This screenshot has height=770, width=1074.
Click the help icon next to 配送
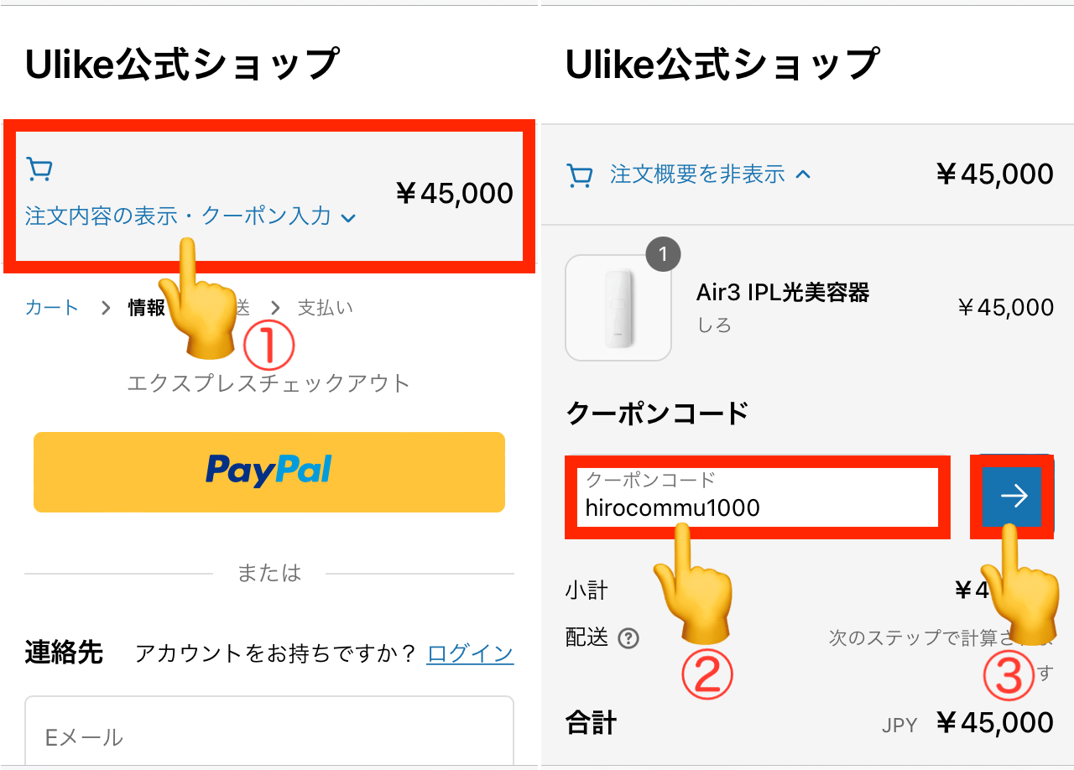628,638
